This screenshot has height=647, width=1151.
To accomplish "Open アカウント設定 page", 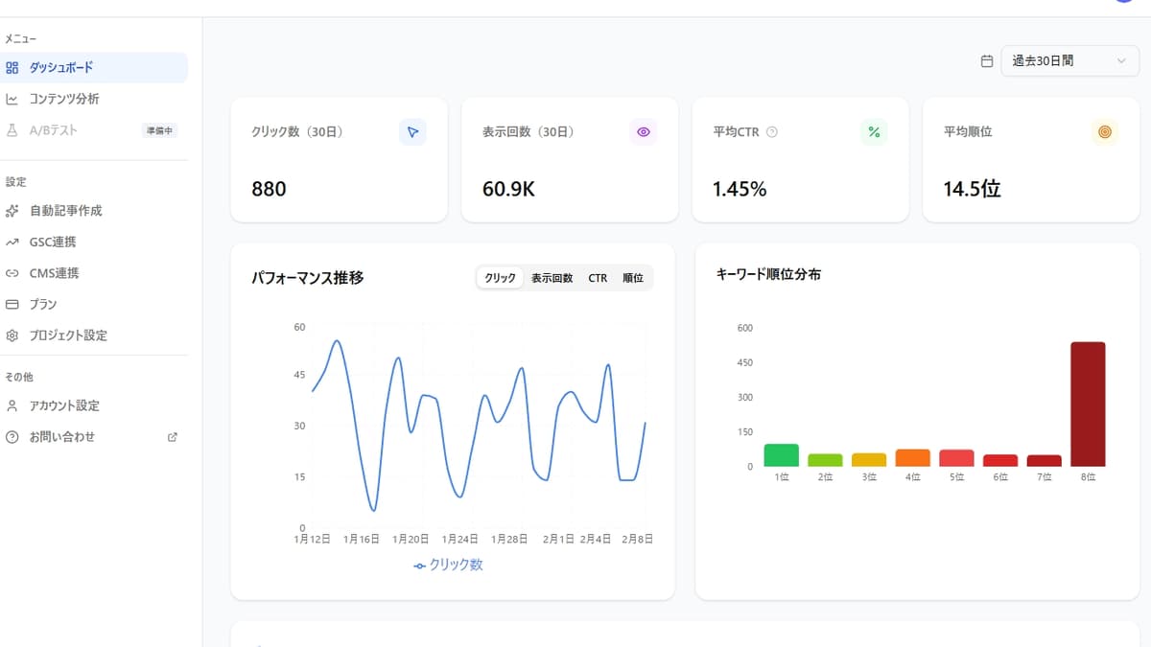I will 64,405.
